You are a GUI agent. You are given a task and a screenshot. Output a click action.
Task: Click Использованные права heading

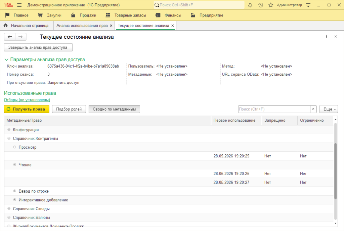[30, 93]
